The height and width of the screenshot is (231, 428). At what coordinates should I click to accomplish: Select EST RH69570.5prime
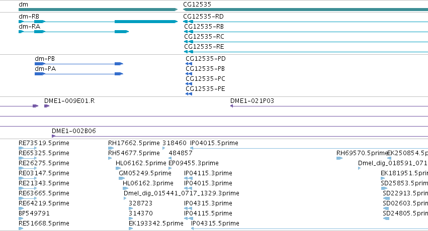coord(362,153)
